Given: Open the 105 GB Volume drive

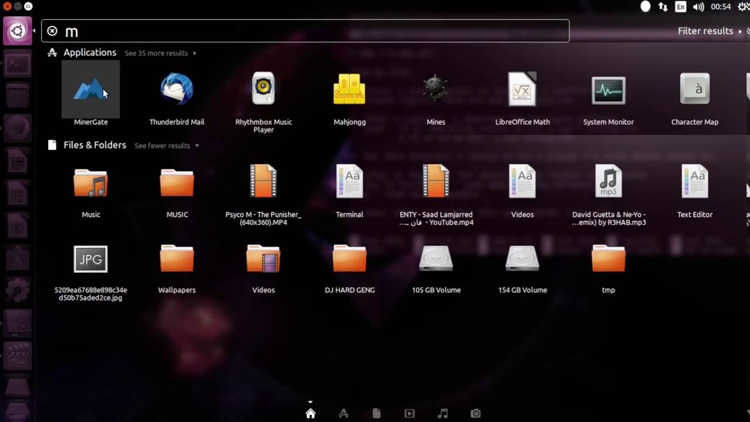Looking at the screenshot, I should click(436, 260).
